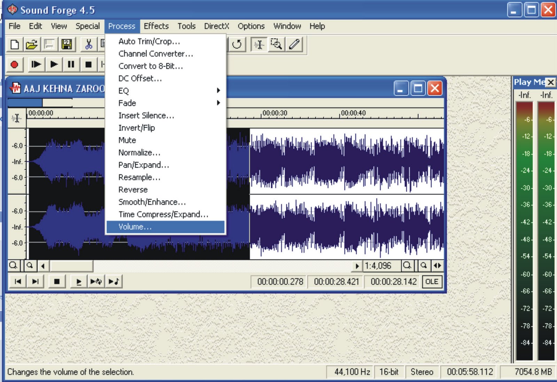Click Stop in the main transport toolbar
557x382 pixels.
[x=88, y=64]
